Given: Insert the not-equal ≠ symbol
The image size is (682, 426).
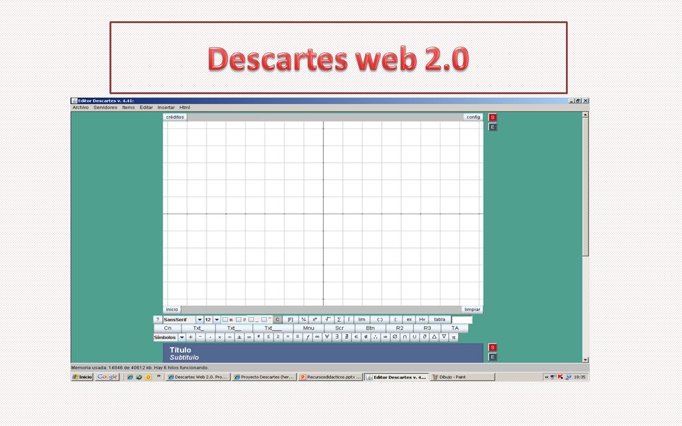Looking at the screenshot, I should click(x=258, y=337).
